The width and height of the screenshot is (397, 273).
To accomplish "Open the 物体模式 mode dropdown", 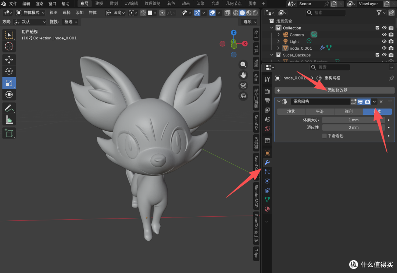I will click(30, 13).
